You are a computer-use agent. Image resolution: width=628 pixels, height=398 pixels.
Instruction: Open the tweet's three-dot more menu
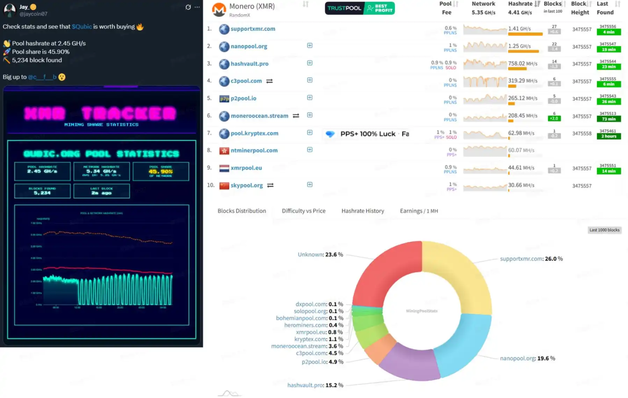(x=197, y=7)
